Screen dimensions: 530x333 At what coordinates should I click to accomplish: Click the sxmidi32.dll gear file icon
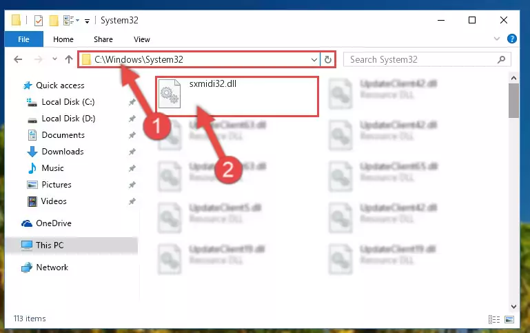click(170, 94)
